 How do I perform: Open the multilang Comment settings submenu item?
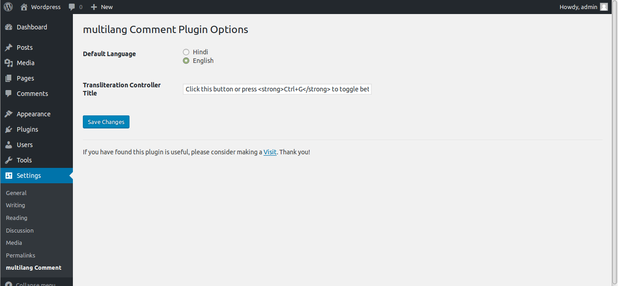(34, 268)
